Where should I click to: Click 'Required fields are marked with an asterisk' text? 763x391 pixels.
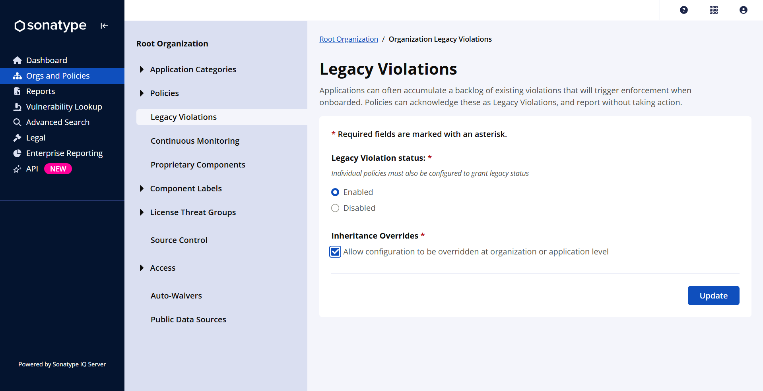pos(422,134)
